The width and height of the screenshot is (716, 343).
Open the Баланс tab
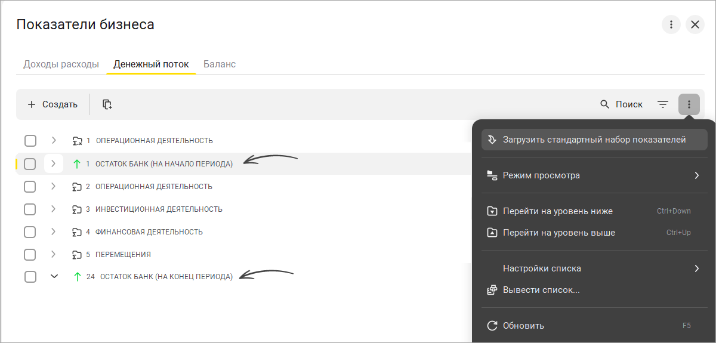tap(220, 64)
